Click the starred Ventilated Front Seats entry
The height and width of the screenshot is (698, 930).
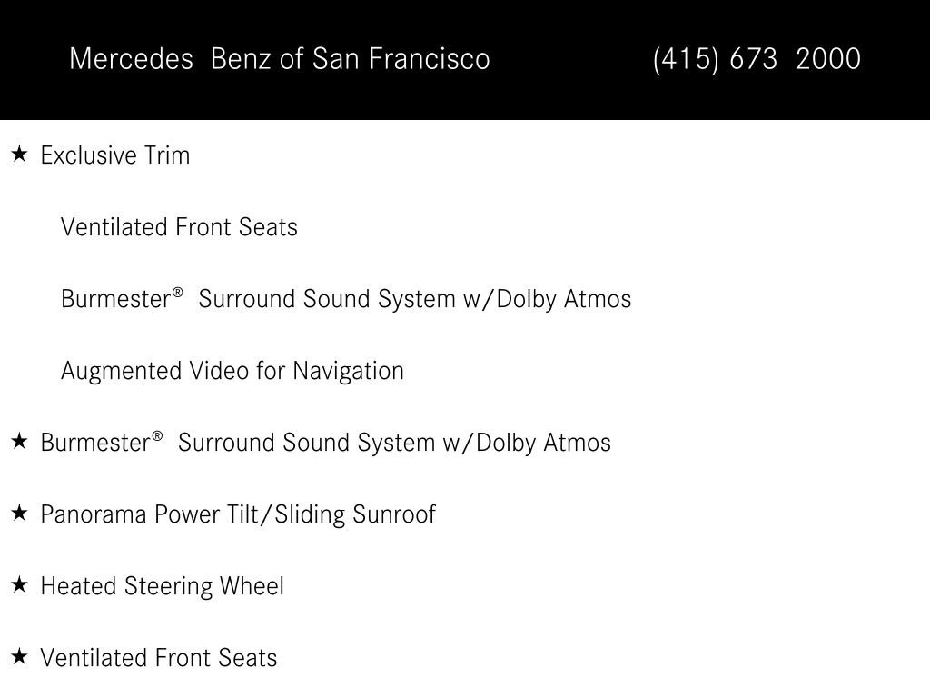[x=158, y=658]
